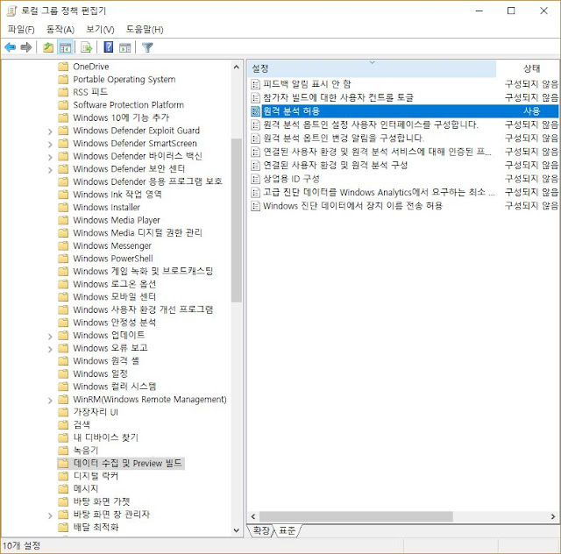Select the Windows Messenger folder
The height and width of the screenshot is (554, 561).
[112, 245]
